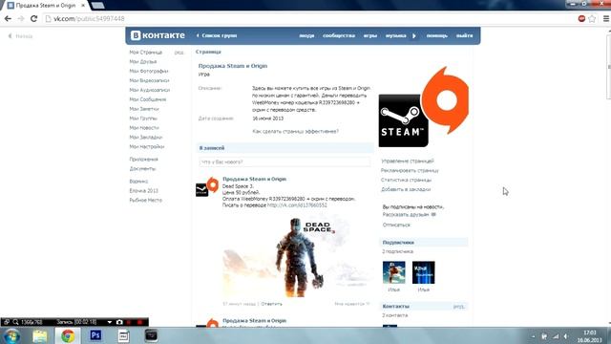Click Рекламировать страницу link
Viewport: 611px width, 344px height.
(x=410, y=170)
